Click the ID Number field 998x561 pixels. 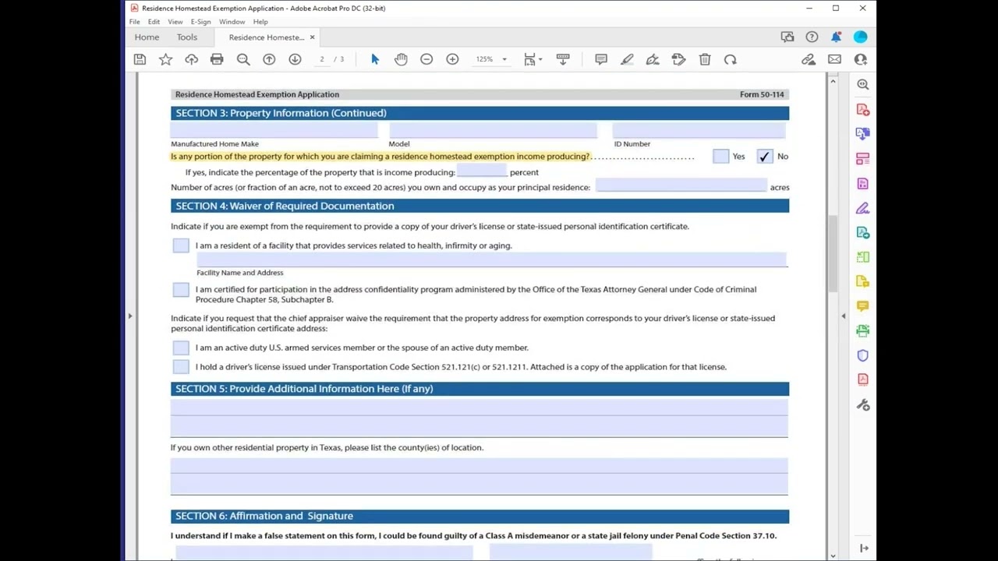699,131
